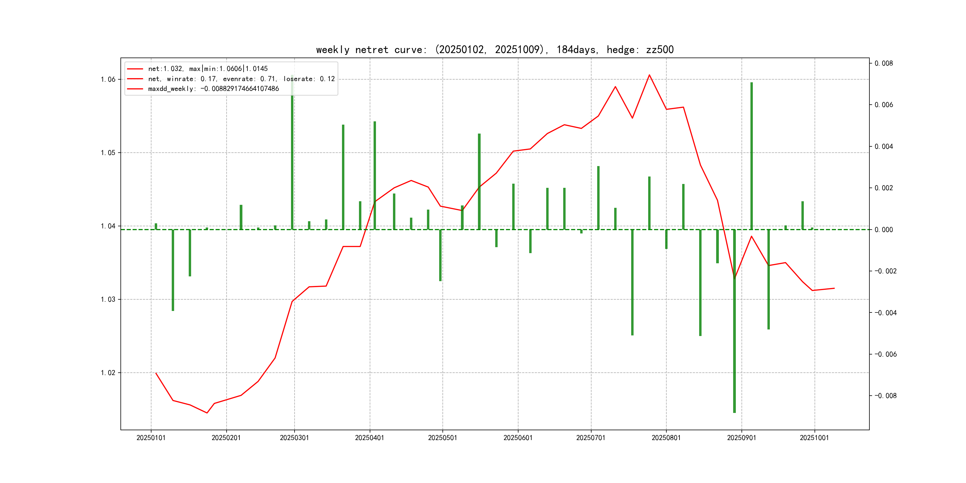This screenshot has height=483, width=966.
Task: Click the chart title text
Action: click(x=495, y=49)
